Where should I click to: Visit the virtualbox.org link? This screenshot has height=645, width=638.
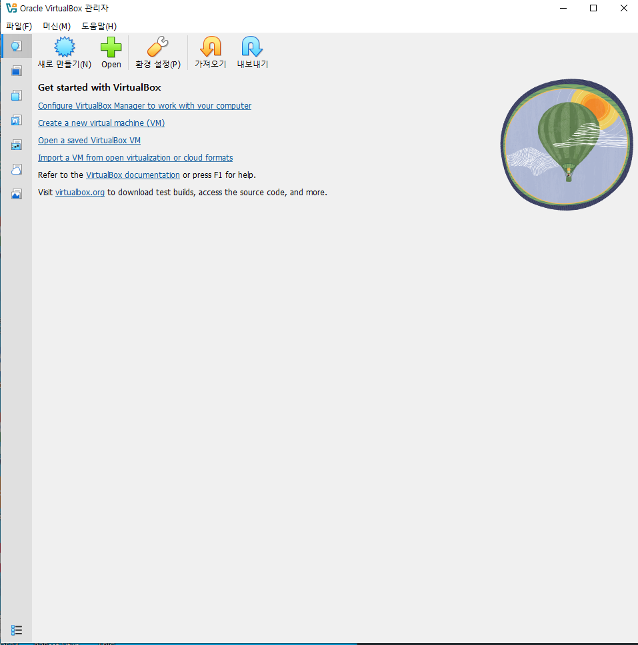80,192
